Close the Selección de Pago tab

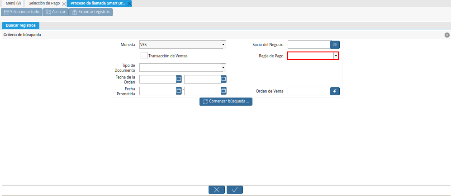tap(64, 4)
